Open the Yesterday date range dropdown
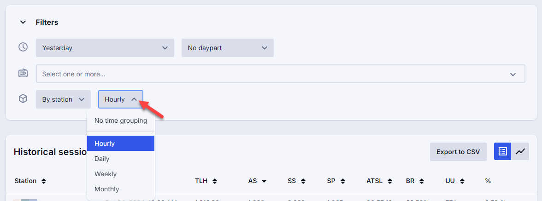Viewport: 542px width, 201px height. coord(105,48)
